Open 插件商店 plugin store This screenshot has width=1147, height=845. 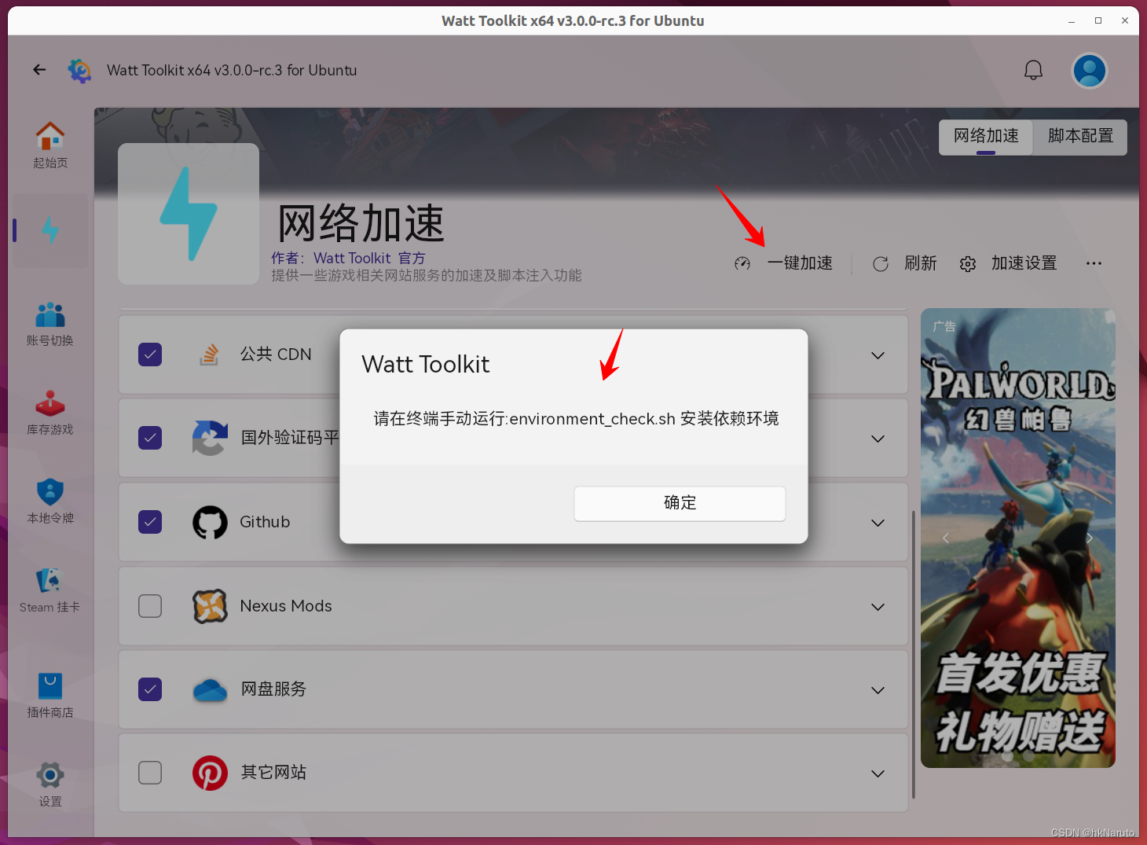pyautogui.click(x=50, y=696)
